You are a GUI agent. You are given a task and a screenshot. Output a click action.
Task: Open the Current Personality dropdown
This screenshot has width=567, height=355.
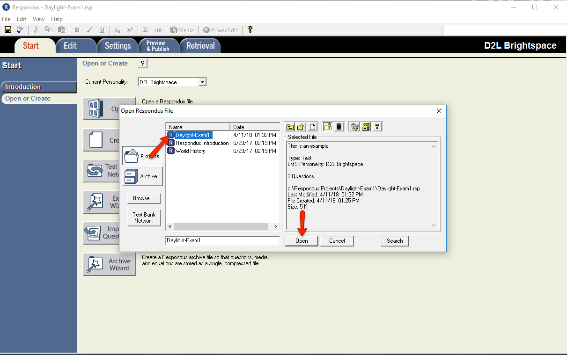[x=202, y=82]
